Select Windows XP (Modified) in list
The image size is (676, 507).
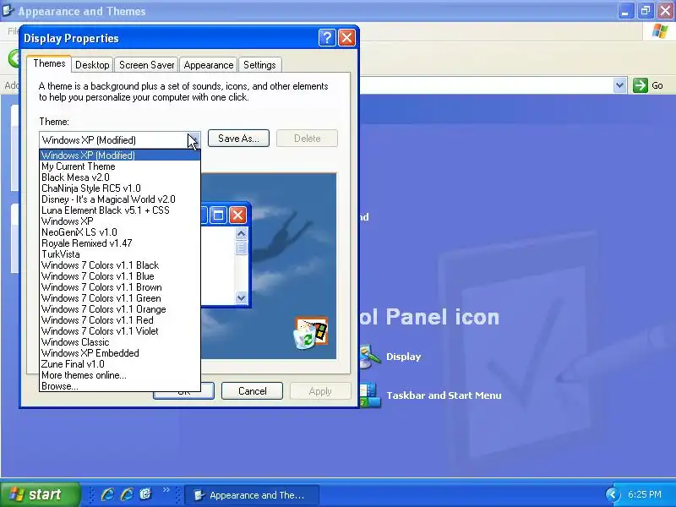tap(120, 155)
